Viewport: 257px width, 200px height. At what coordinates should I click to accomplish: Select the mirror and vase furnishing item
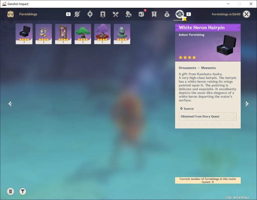point(44,34)
